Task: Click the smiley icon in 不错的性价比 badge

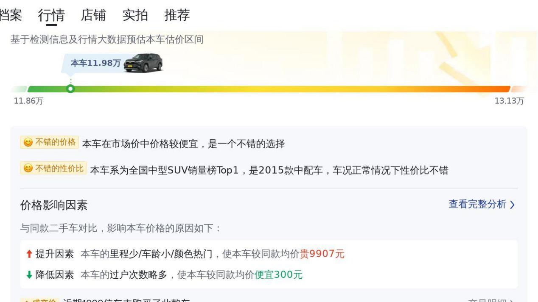Action: point(28,169)
